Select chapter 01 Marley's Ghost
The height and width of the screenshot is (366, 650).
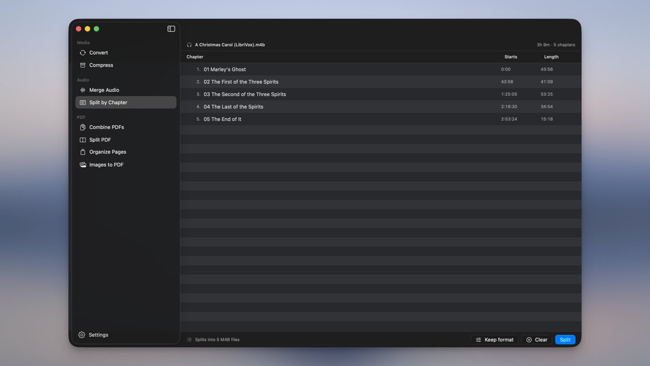tap(381, 69)
